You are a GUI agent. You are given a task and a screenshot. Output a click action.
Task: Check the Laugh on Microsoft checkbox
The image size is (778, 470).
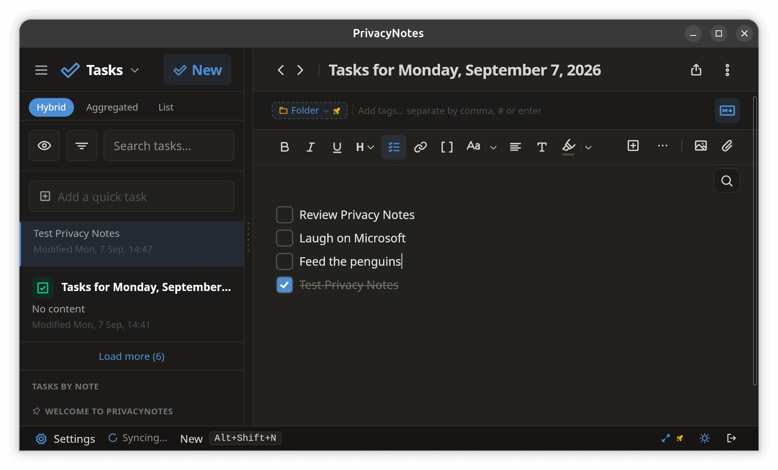point(285,238)
